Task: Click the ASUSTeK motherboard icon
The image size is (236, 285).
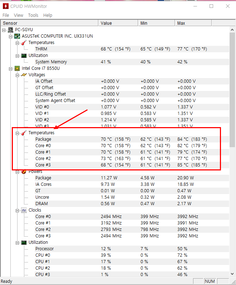Action: [17, 36]
